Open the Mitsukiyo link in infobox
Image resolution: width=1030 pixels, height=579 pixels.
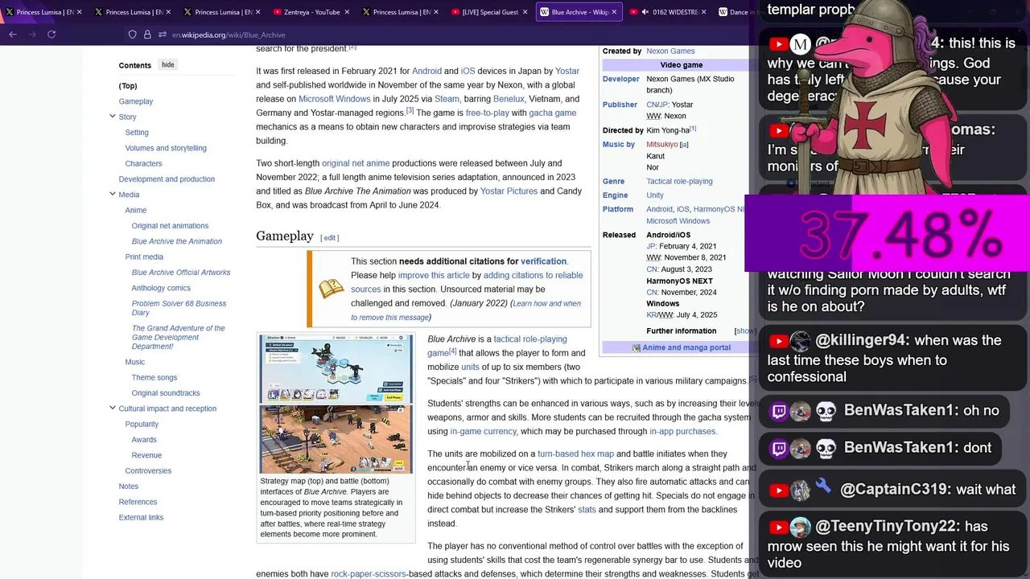coord(661,145)
